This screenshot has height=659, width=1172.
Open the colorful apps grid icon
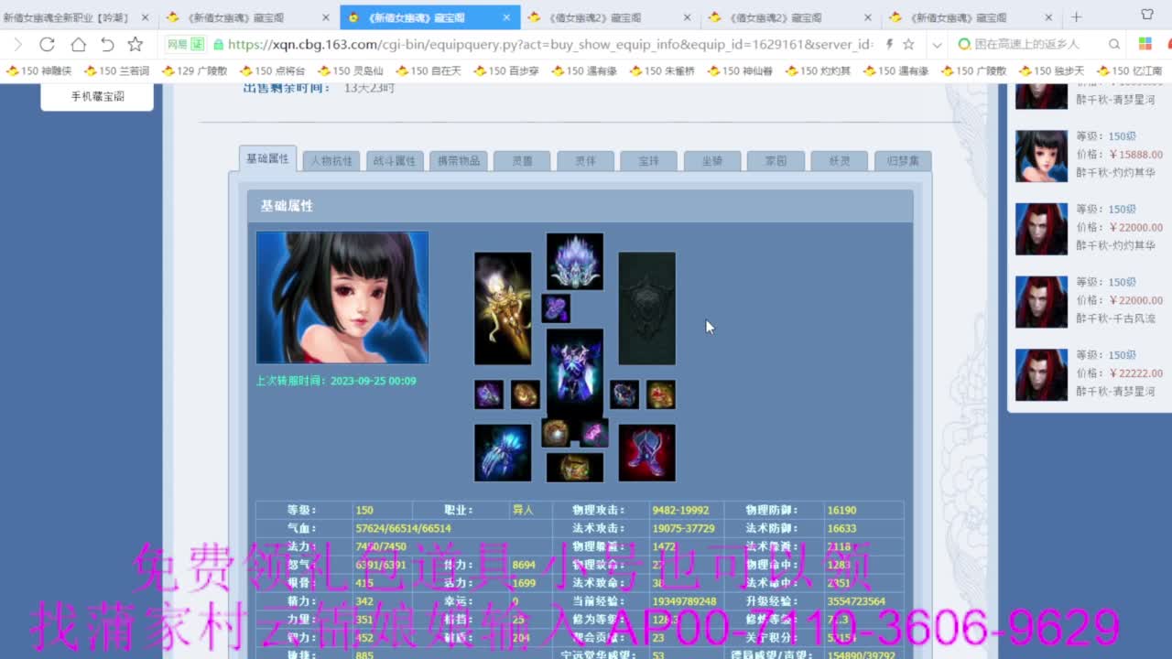(x=1145, y=44)
